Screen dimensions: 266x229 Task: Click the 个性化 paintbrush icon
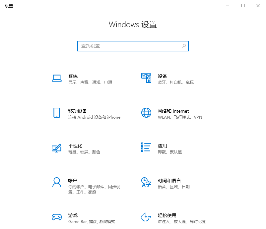[56, 148]
